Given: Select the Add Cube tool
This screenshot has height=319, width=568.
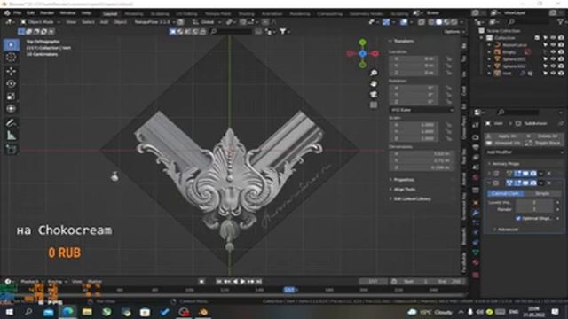Looking at the screenshot, I should (x=12, y=149).
